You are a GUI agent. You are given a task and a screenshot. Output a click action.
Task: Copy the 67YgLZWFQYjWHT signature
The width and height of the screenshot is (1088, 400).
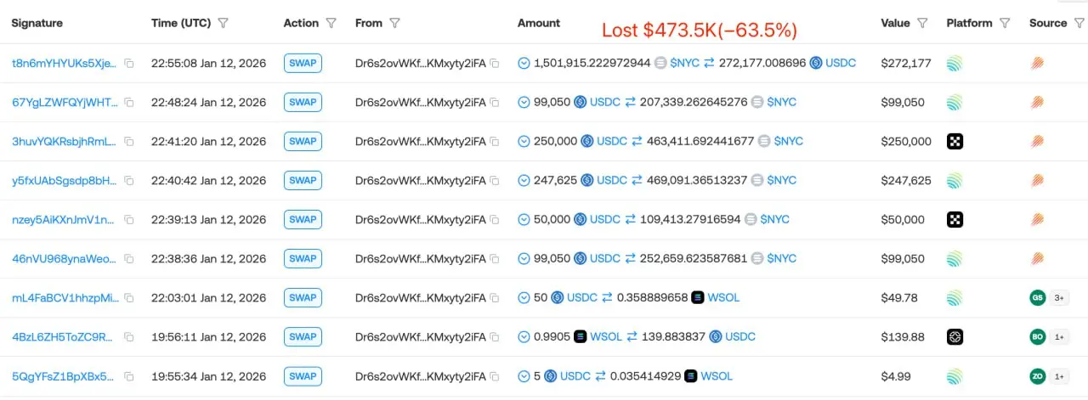129,102
